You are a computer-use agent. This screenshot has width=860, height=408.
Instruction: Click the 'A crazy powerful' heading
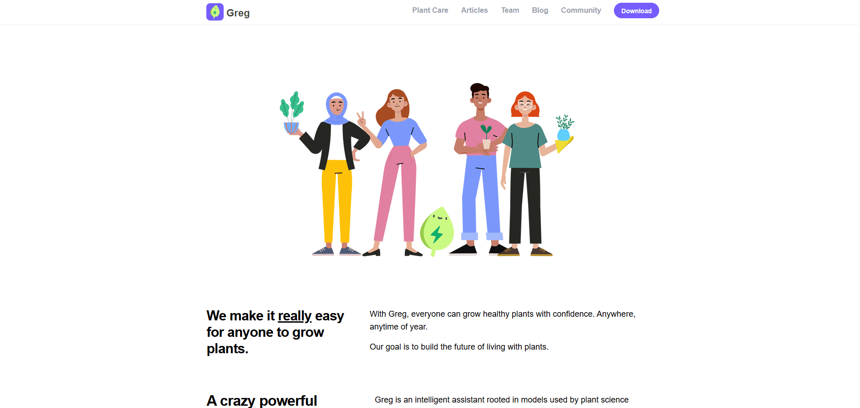click(x=262, y=401)
